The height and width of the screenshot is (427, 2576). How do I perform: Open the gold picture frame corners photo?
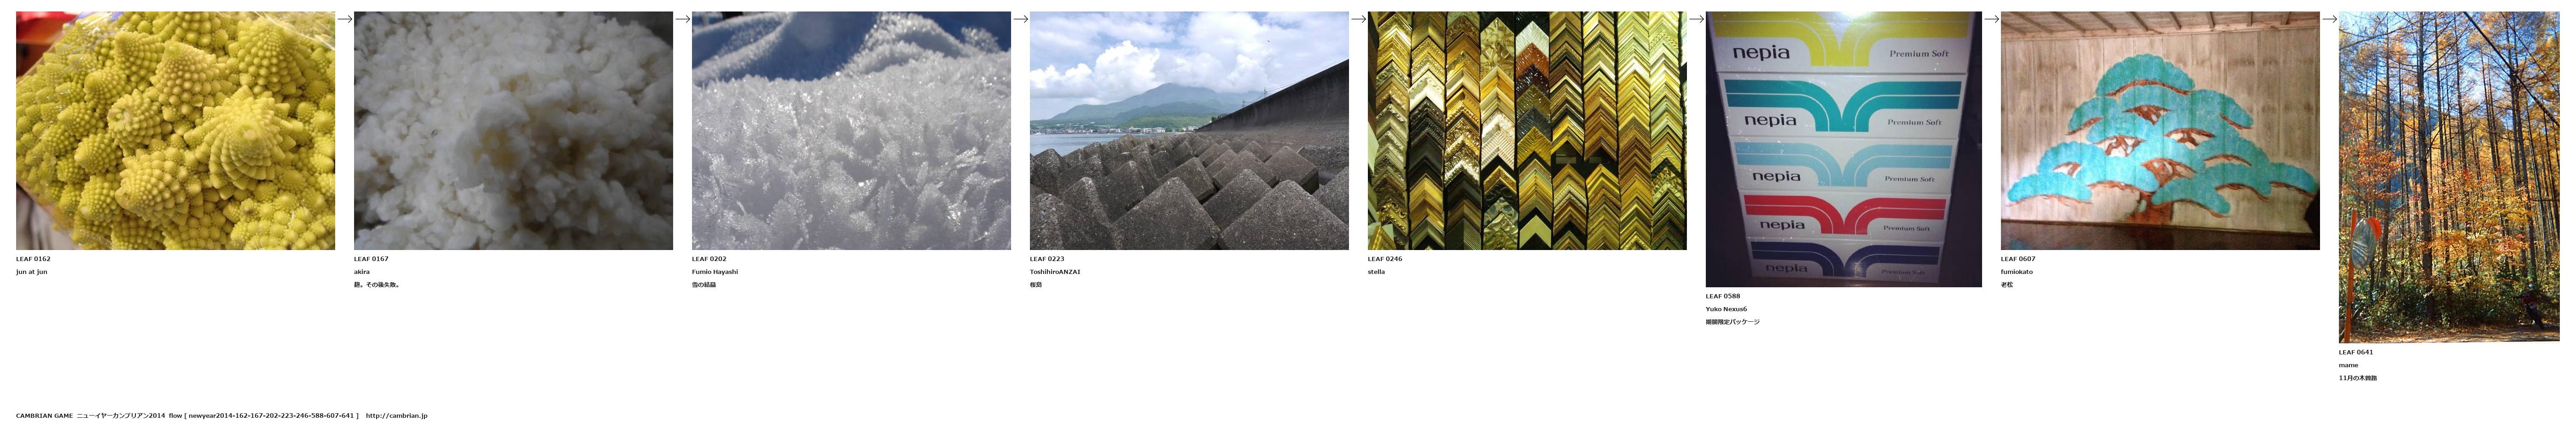tap(1527, 131)
